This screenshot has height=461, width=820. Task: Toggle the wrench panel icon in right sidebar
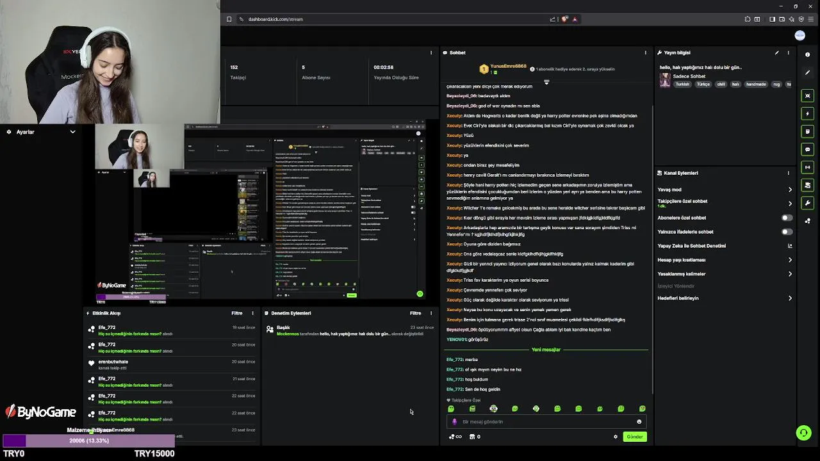point(807,203)
